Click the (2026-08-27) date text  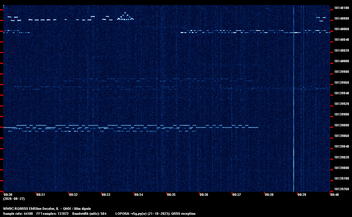pos(14,199)
